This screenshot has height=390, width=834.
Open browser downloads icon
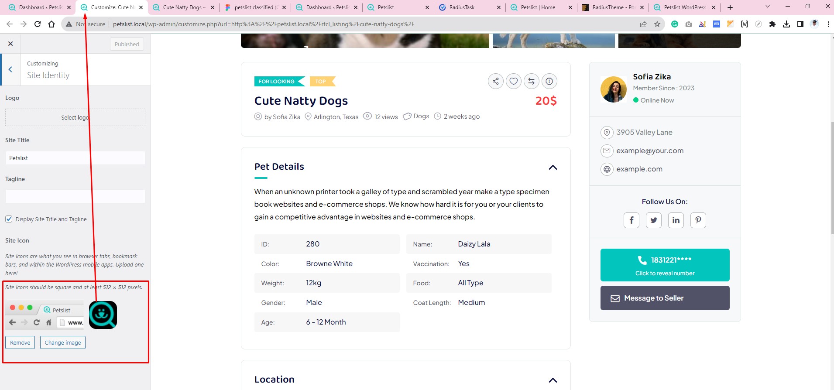point(786,24)
